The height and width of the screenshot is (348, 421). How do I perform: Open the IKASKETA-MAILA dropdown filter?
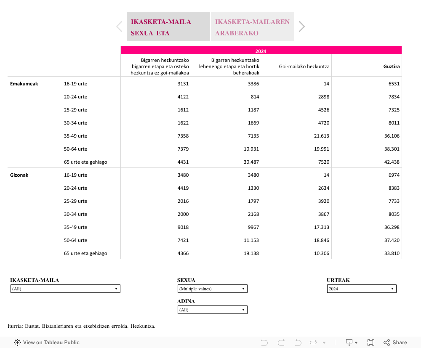65,289
